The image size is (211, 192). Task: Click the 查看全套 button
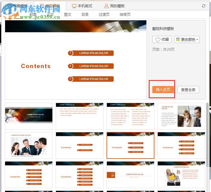point(188,90)
